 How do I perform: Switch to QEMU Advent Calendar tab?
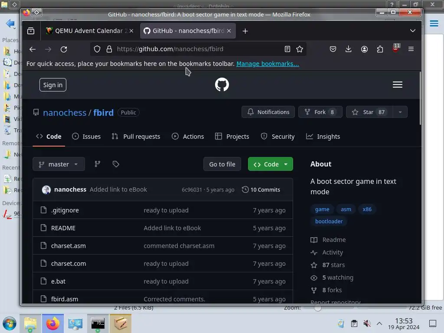[89, 31]
